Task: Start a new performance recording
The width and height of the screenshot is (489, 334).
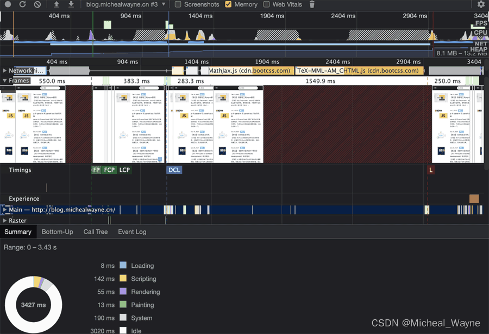Action: [x=8, y=4]
